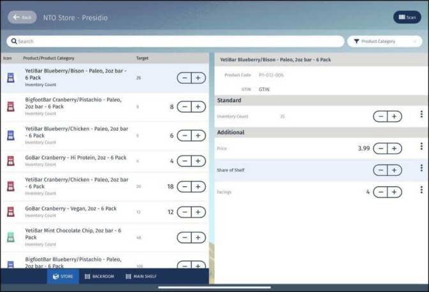This screenshot has width=429, height=292.
Task: Select YetiBar Mint Chocolate Chip product icon
Action: 11,237
